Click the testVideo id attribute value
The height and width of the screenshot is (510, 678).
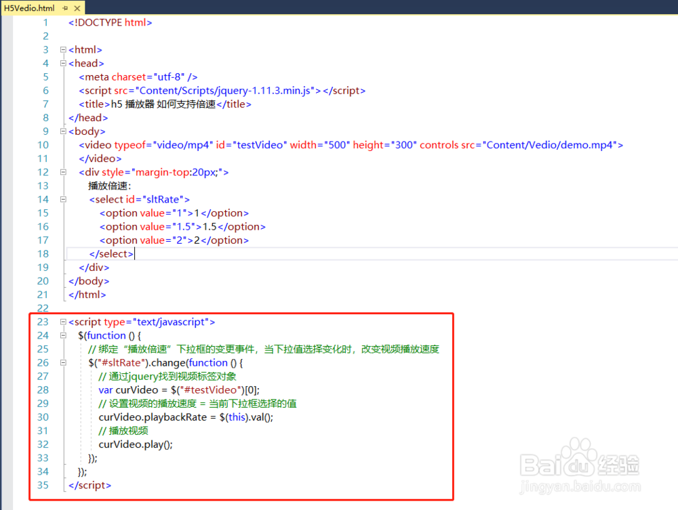(260, 145)
